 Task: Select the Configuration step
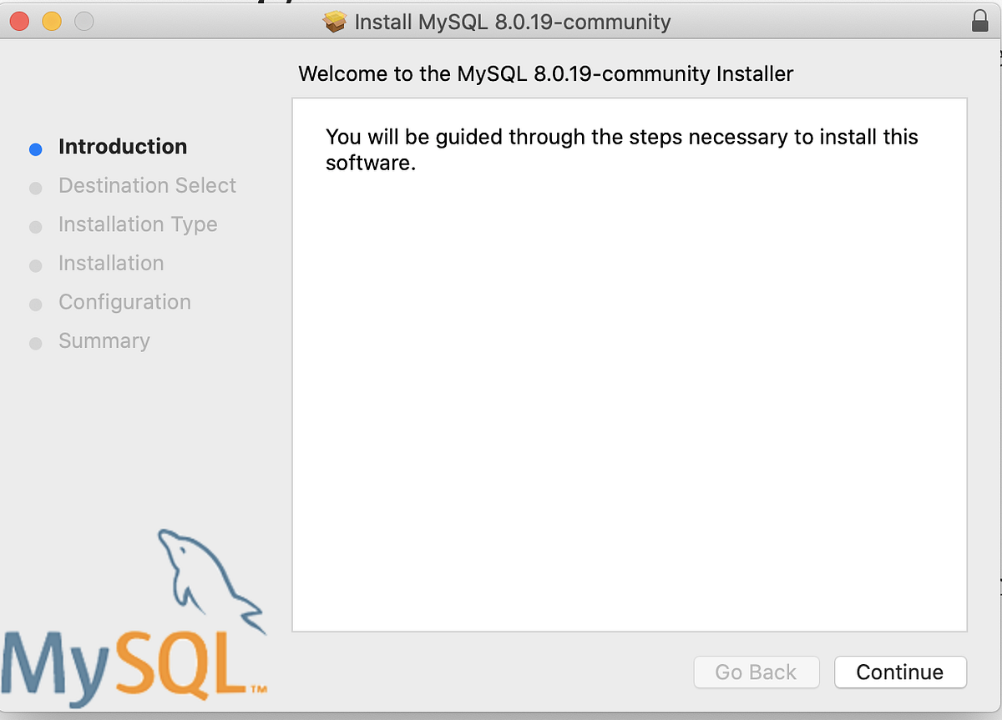tap(124, 302)
